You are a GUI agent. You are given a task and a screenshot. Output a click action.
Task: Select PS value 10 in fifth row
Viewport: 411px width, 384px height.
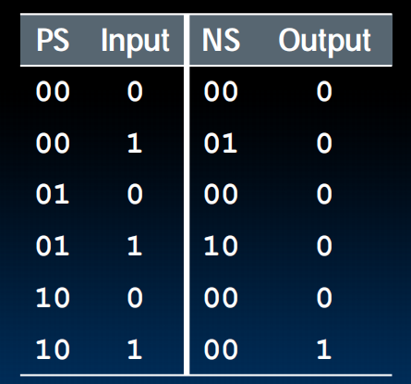click(53, 298)
